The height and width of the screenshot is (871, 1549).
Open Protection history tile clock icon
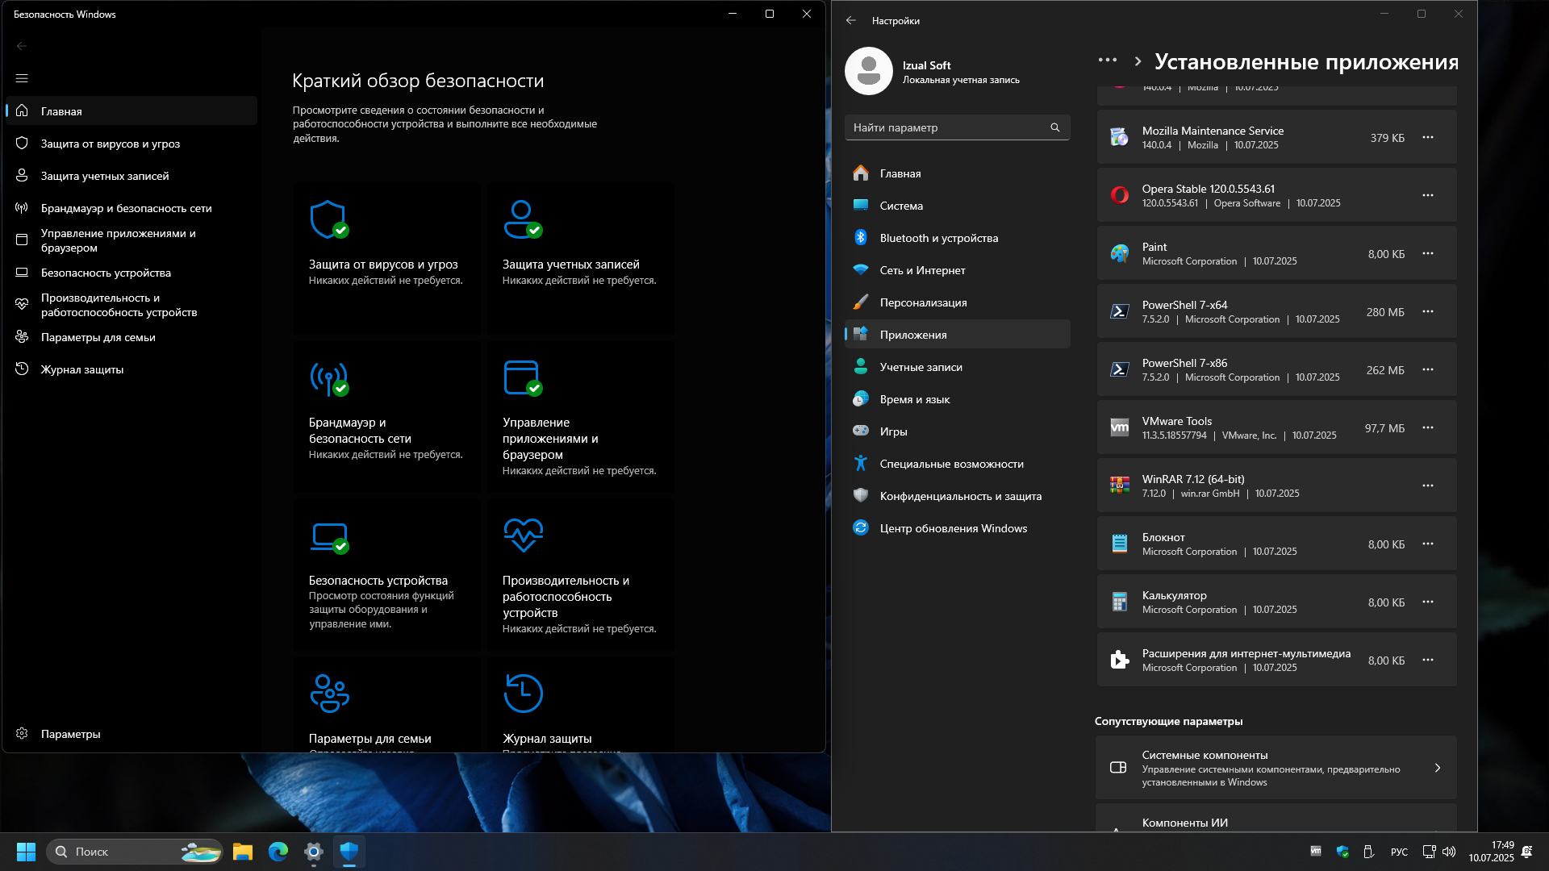523,693
